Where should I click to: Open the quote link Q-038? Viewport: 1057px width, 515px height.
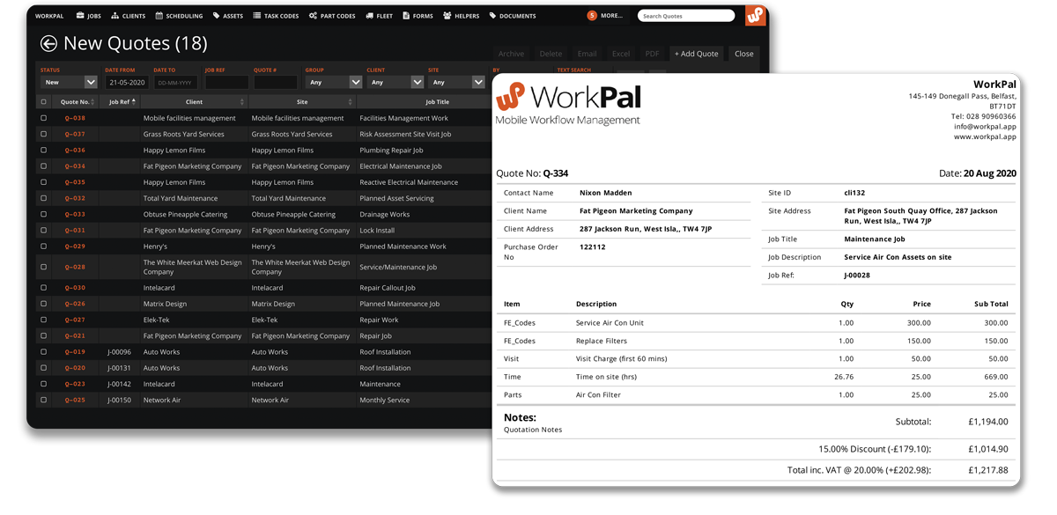tap(75, 118)
